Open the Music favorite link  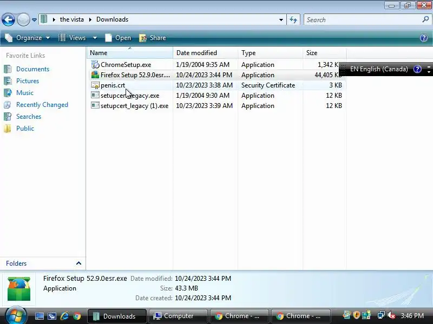25,93
